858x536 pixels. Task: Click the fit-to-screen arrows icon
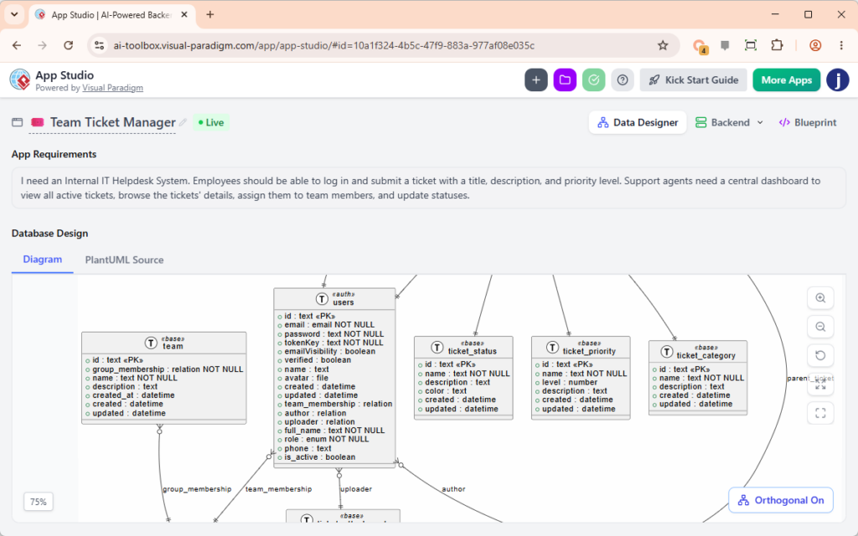tap(820, 384)
